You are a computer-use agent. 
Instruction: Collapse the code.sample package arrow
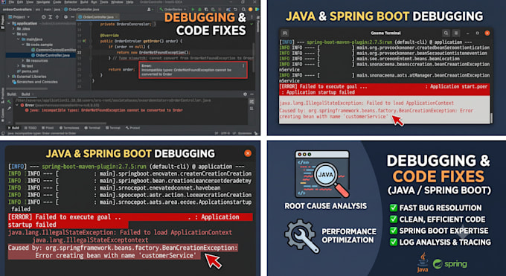[x=22, y=44]
